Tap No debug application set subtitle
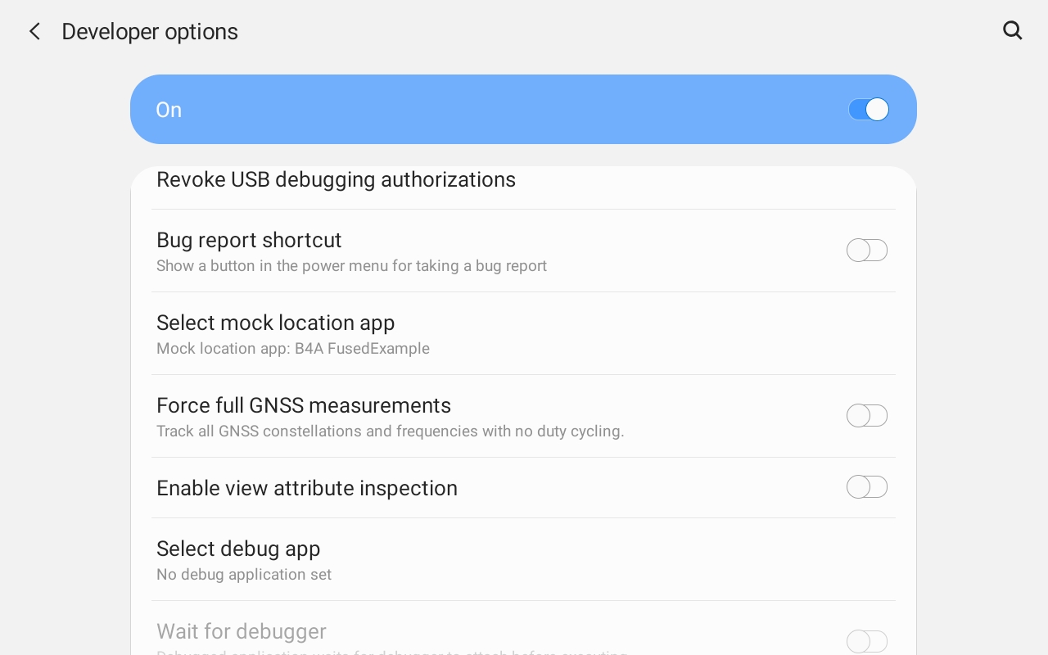1048x655 pixels. tap(243, 574)
